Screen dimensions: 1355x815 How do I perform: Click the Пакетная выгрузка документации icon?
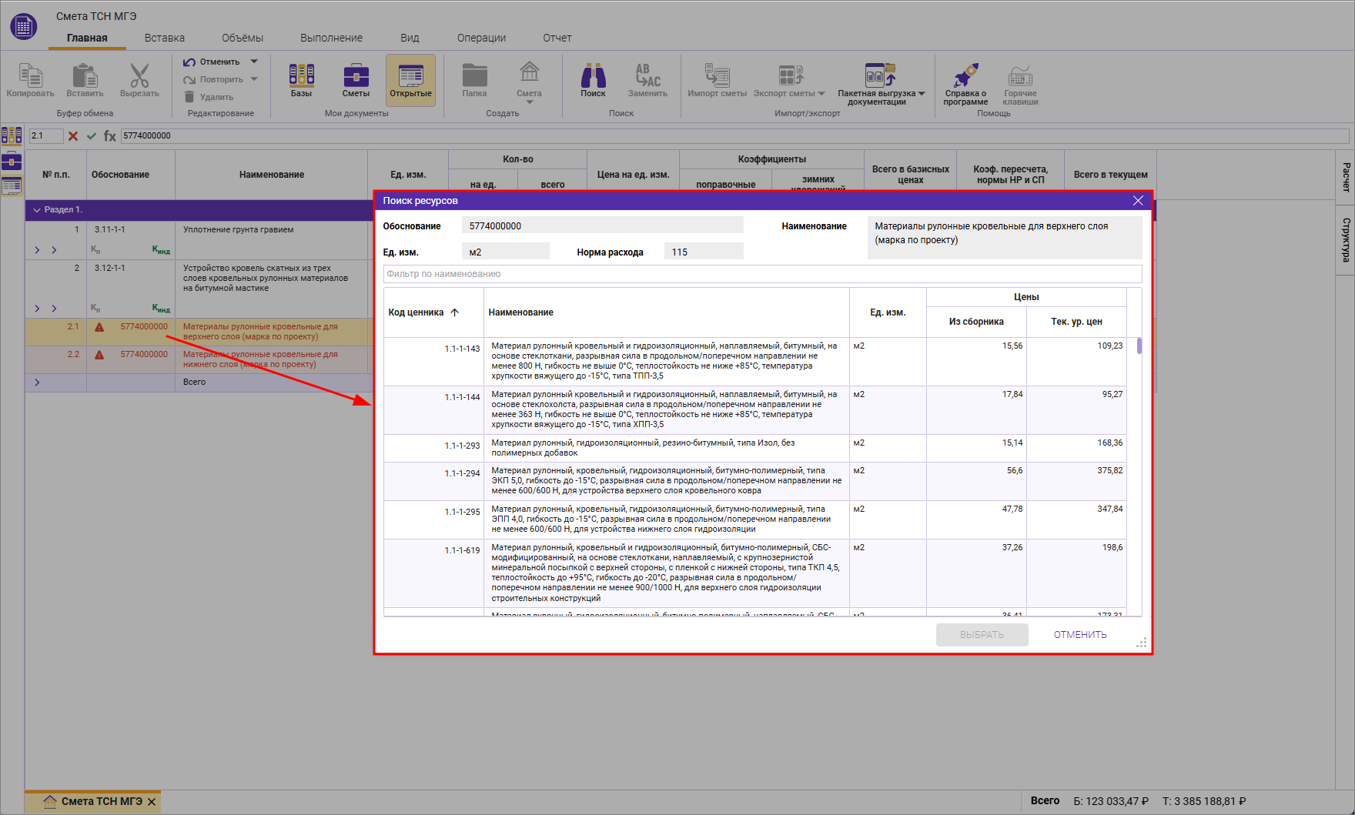point(879,75)
